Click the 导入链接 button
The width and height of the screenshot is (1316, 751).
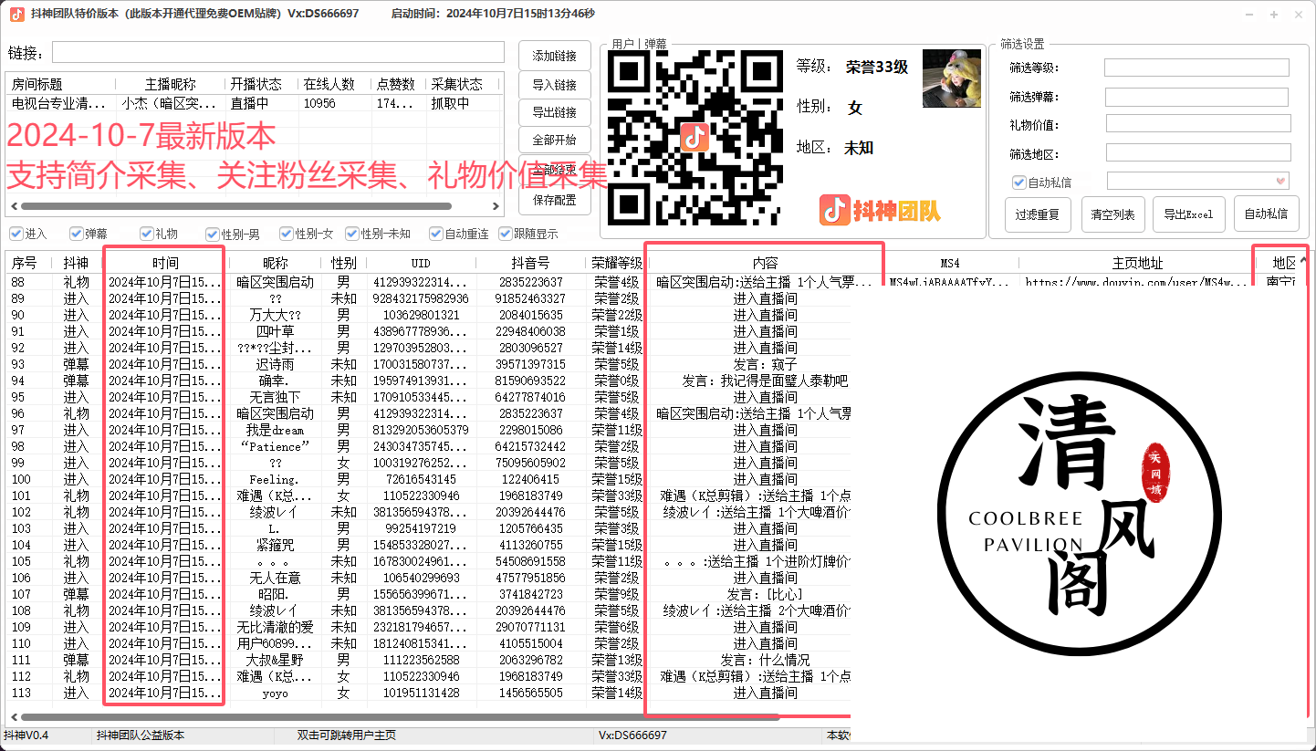coord(554,85)
